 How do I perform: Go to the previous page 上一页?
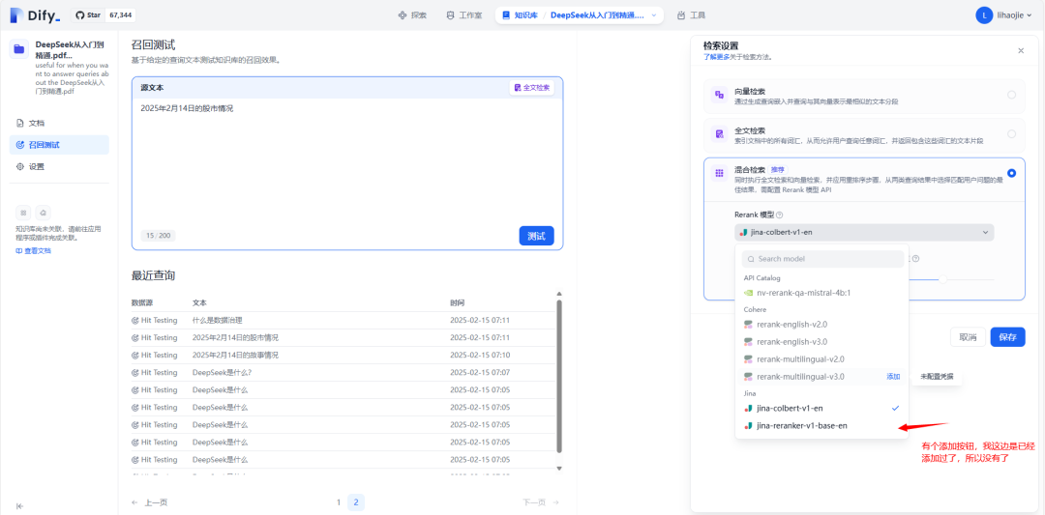pyautogui.click(x=150, y=502)
